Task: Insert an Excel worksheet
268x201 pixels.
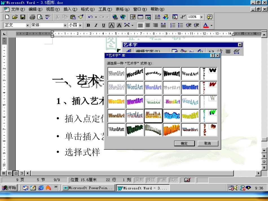Action: 148,17
